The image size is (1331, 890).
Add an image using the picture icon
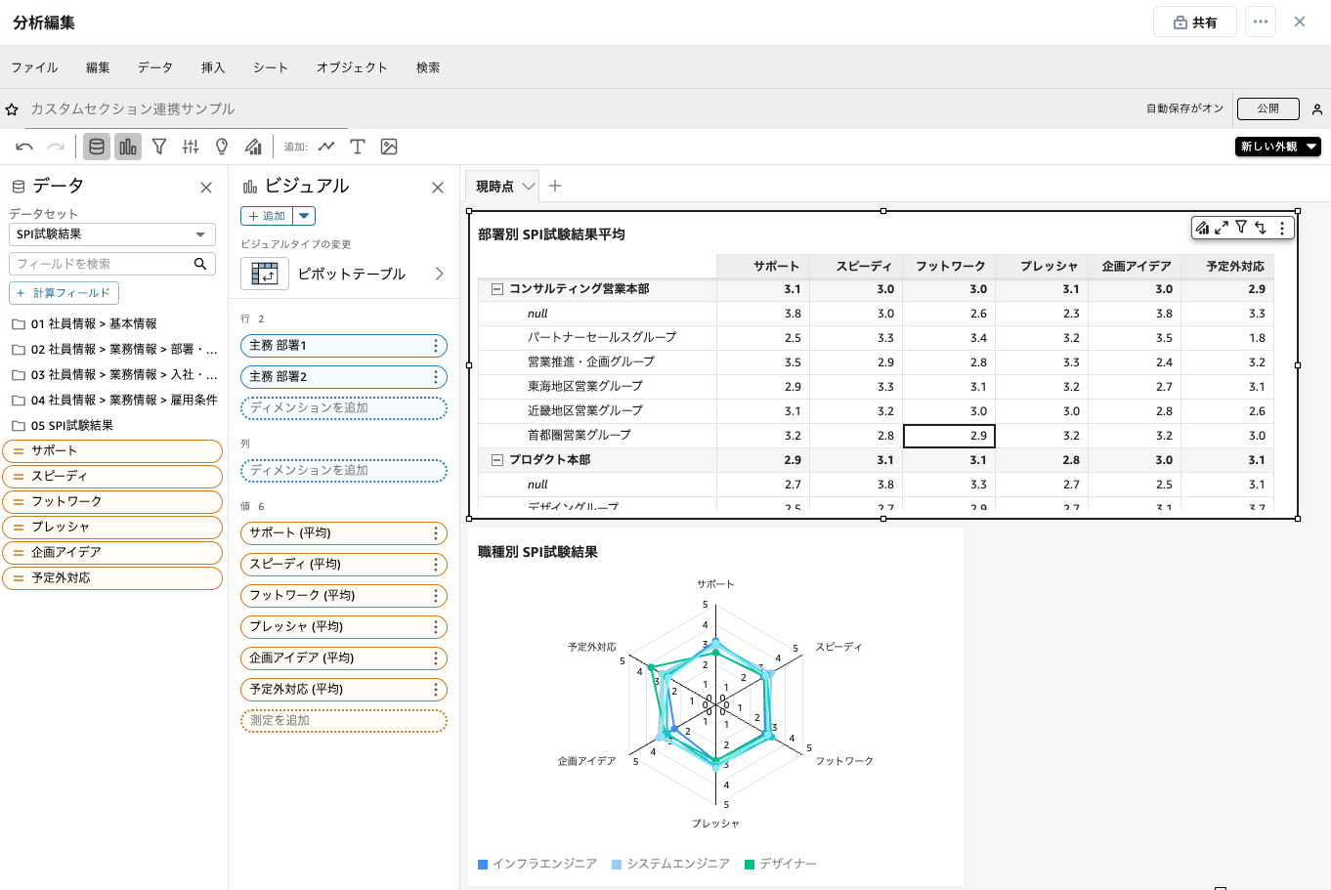(x=389, y=147)
